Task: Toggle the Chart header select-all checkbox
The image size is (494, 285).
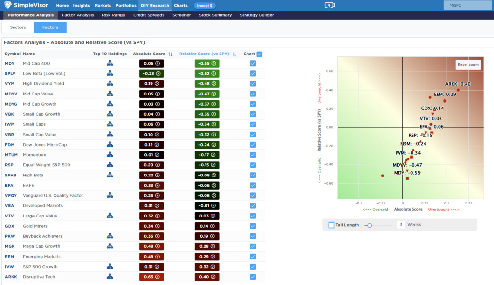Action: tap(259, 54)
